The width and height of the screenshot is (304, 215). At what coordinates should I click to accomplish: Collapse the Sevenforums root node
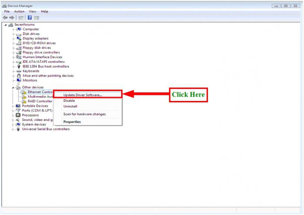6,25
